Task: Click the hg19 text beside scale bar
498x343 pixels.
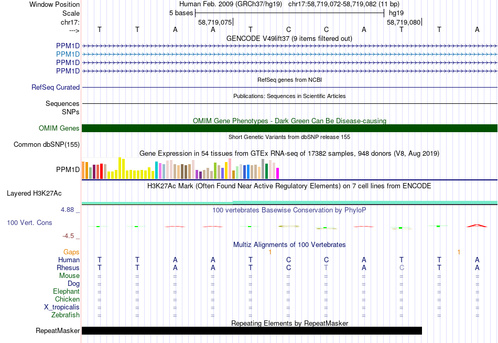Action: click(396, 13)
